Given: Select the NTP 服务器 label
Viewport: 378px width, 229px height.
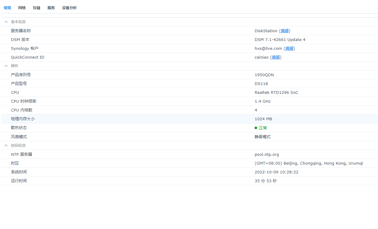Looking at the screenshot, I should pos(21,154).
